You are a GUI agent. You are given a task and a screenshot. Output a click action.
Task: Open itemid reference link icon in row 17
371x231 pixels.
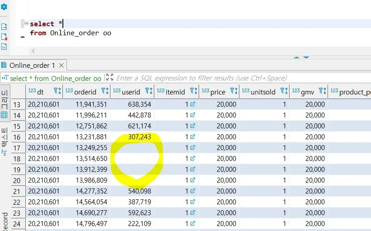193,147
